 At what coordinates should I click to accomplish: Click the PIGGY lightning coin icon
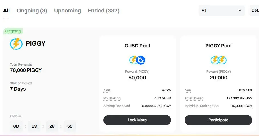[x=16, y=44]
